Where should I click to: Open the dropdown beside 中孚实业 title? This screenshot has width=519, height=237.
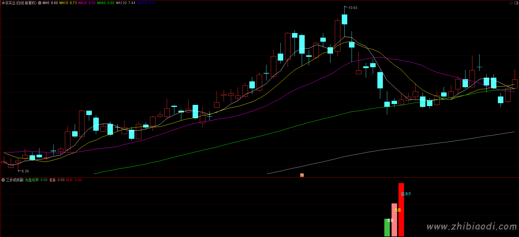[40, 3]
